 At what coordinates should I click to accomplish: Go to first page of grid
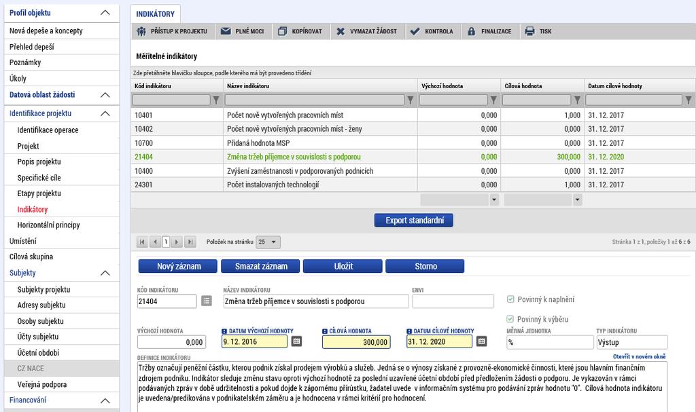tap(142, 242)
